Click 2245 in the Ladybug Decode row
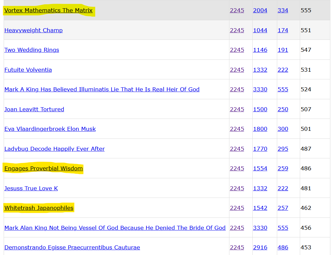This screenshot has height=255, width=331. pos(237,149)
